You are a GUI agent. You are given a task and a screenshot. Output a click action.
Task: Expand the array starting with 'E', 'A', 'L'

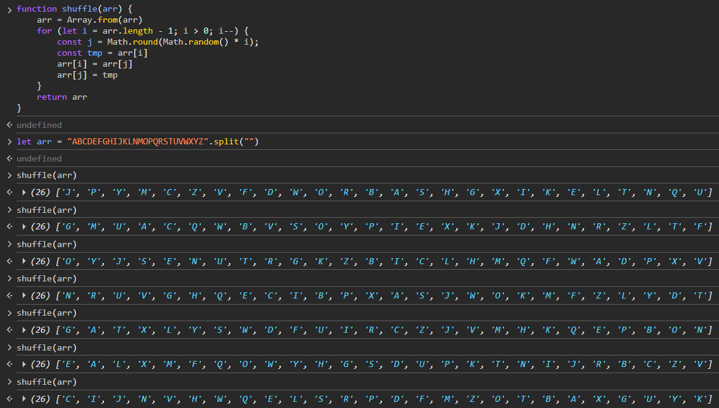click(24, 364)
